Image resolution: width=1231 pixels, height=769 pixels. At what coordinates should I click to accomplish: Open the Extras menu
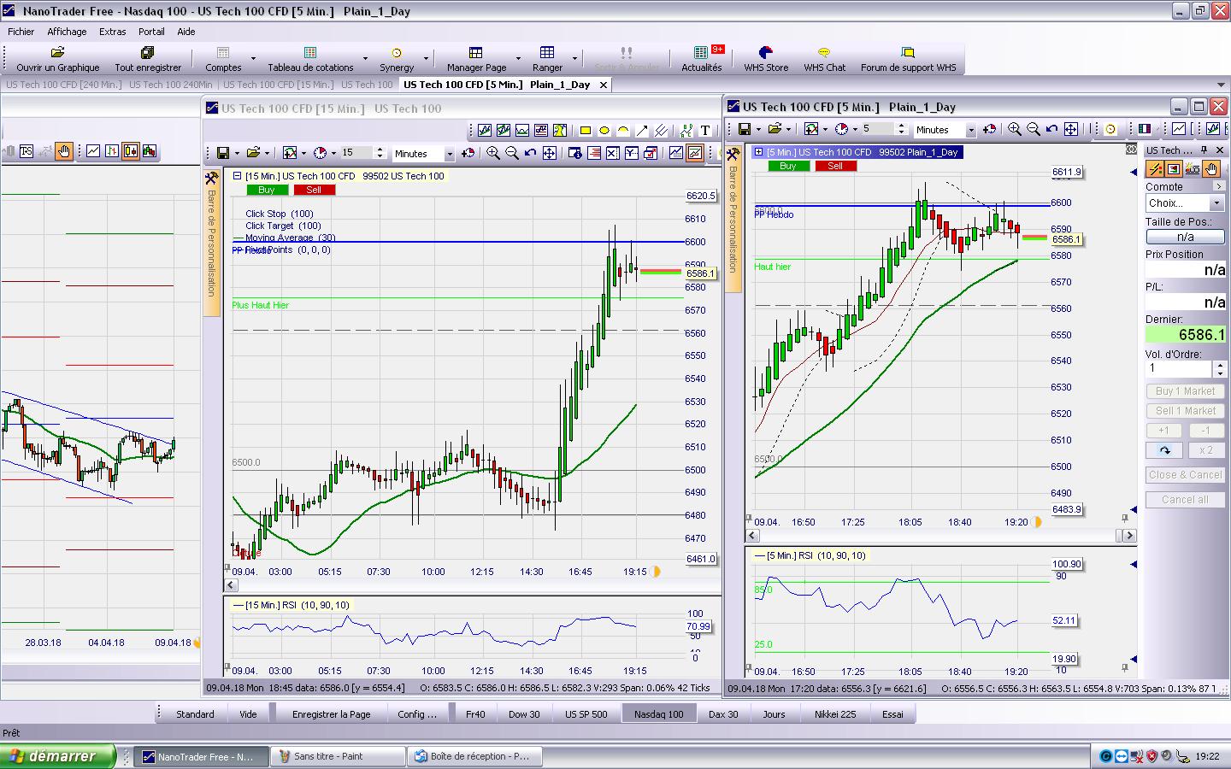point(112,32)
